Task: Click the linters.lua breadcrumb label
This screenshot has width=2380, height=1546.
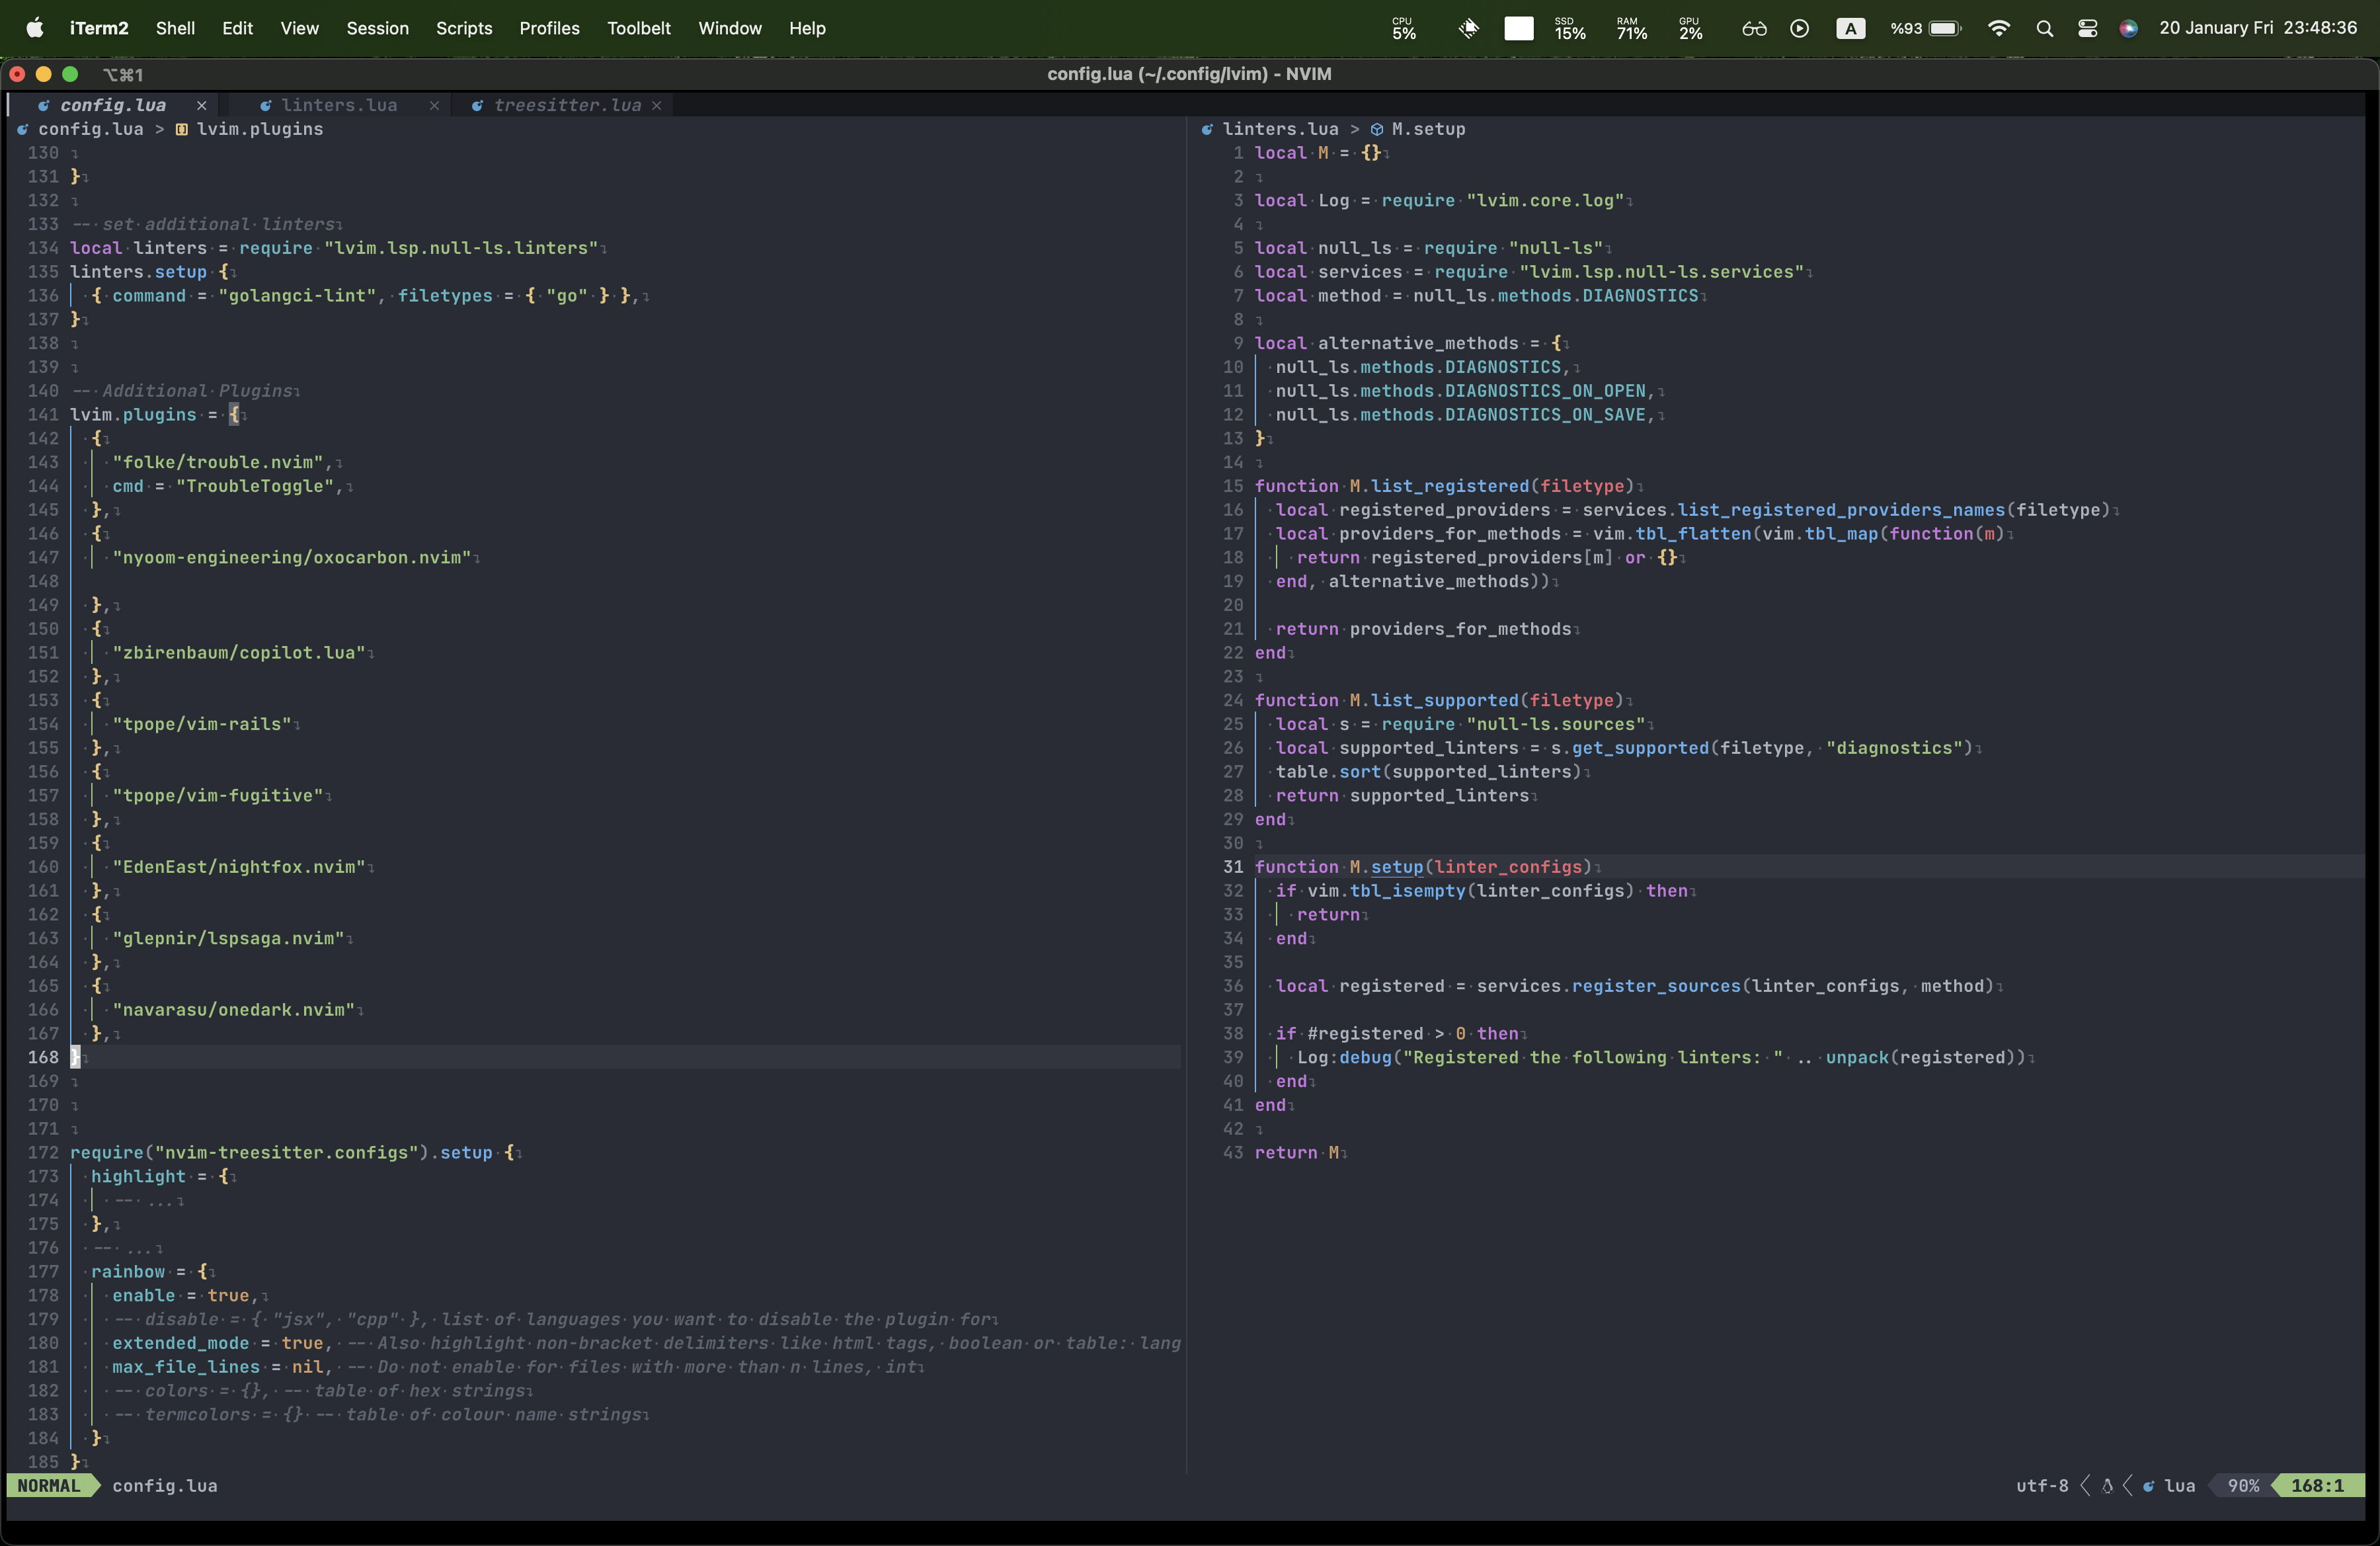Action: click(1280, 129)
